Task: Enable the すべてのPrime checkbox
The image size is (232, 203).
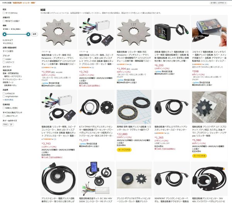Action: pos(4,13)
